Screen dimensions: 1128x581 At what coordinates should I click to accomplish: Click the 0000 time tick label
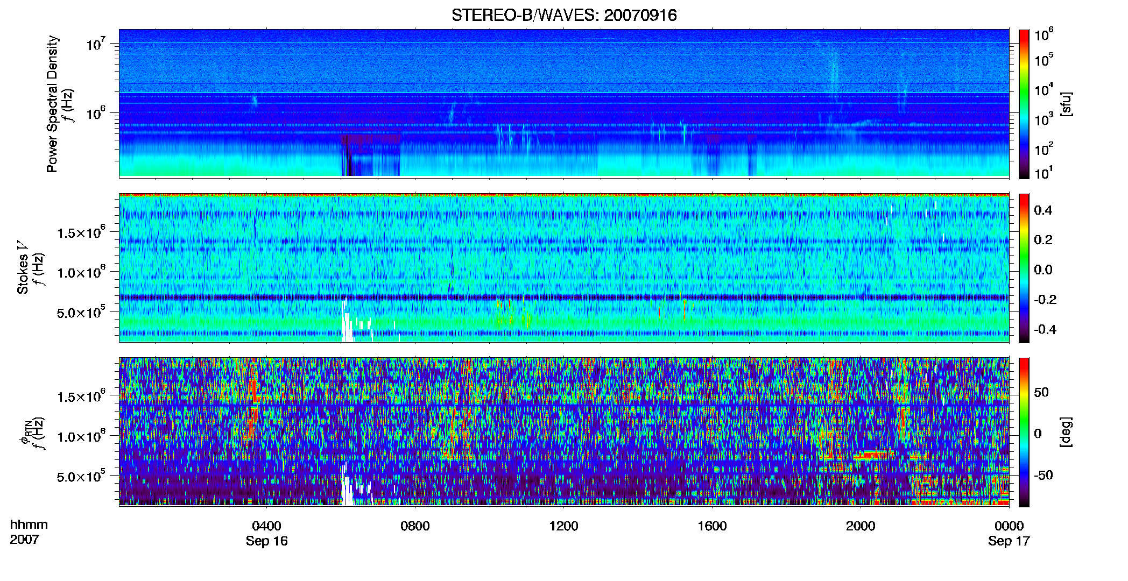pos(1009,526)
